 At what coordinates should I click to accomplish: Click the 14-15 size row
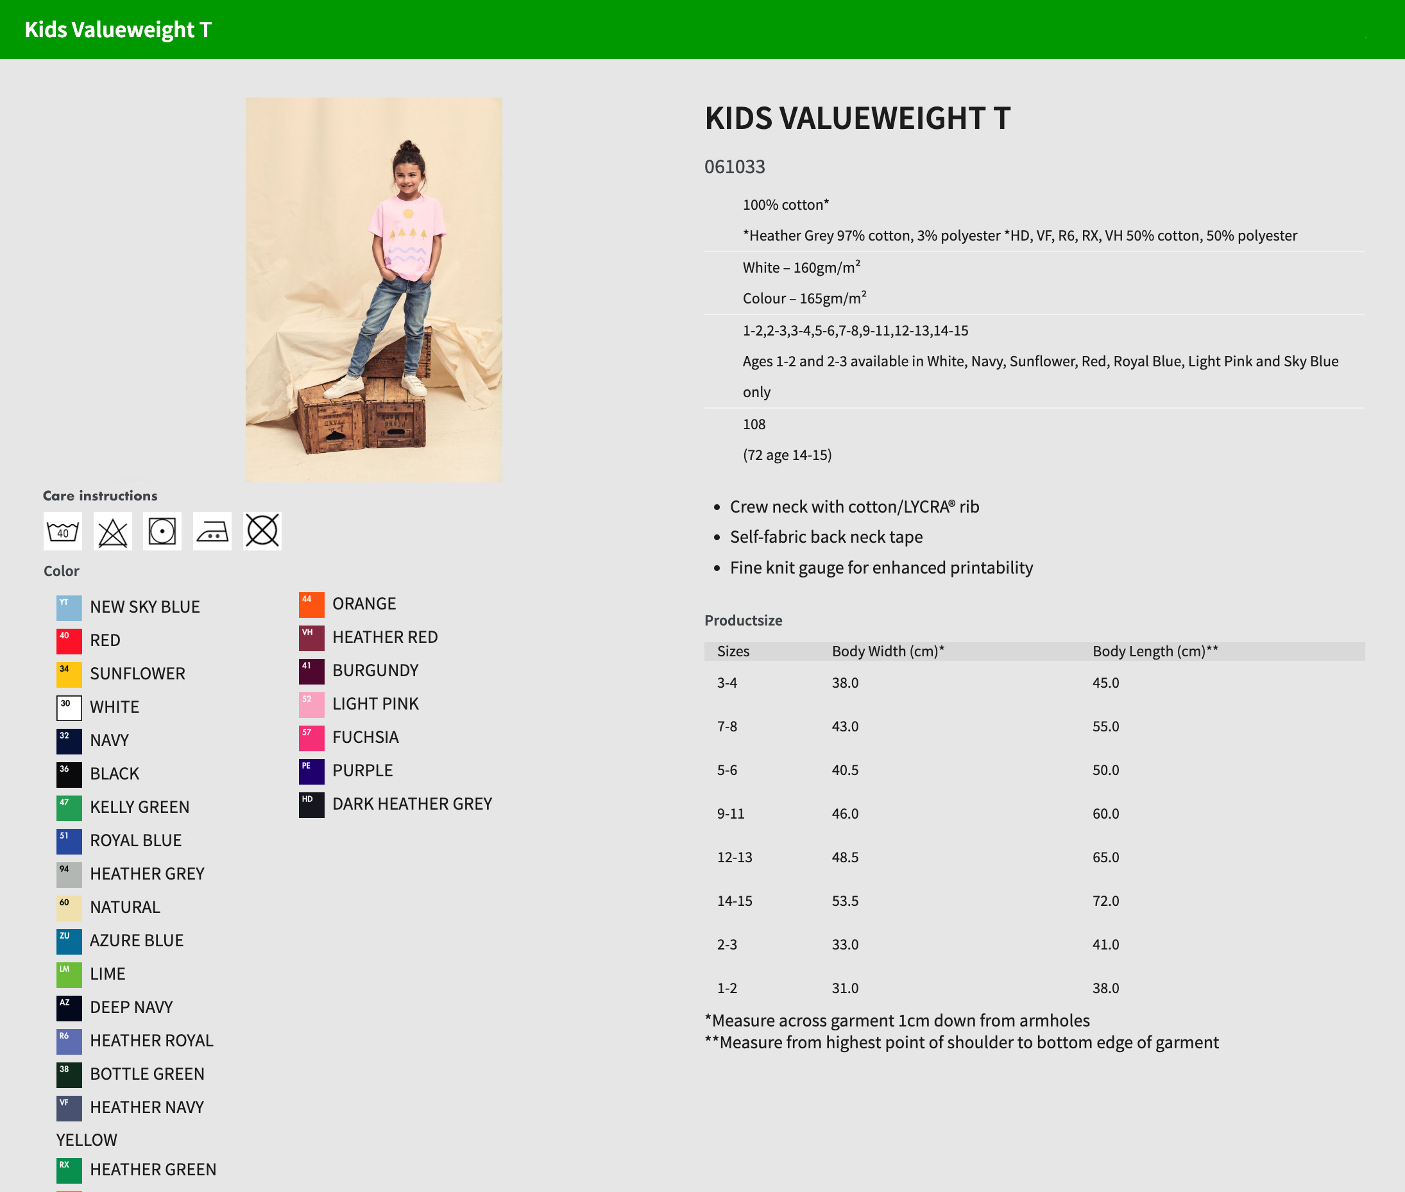tap(735, 901)
